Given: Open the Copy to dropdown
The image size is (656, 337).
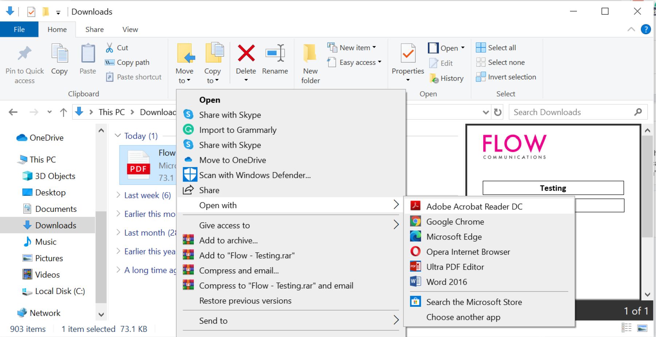Looking at the screenshot, I should (212, 76).
